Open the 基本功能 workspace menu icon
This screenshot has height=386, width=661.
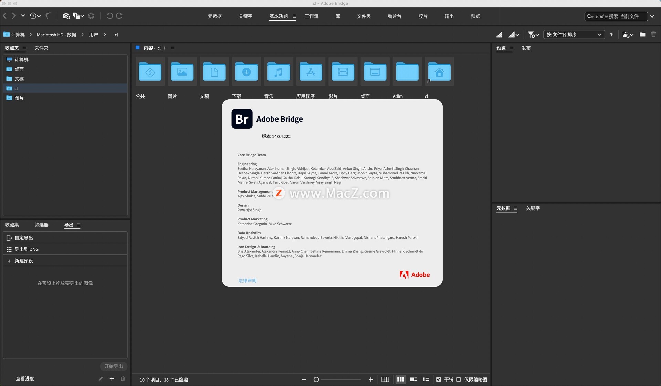pyautogui.click(x=294, y=16)
